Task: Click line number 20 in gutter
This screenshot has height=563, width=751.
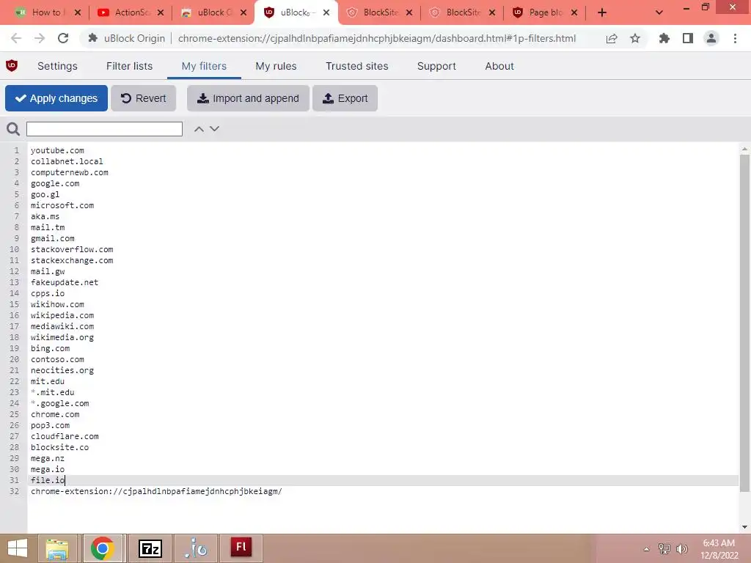Action: (x=15, y=359)
